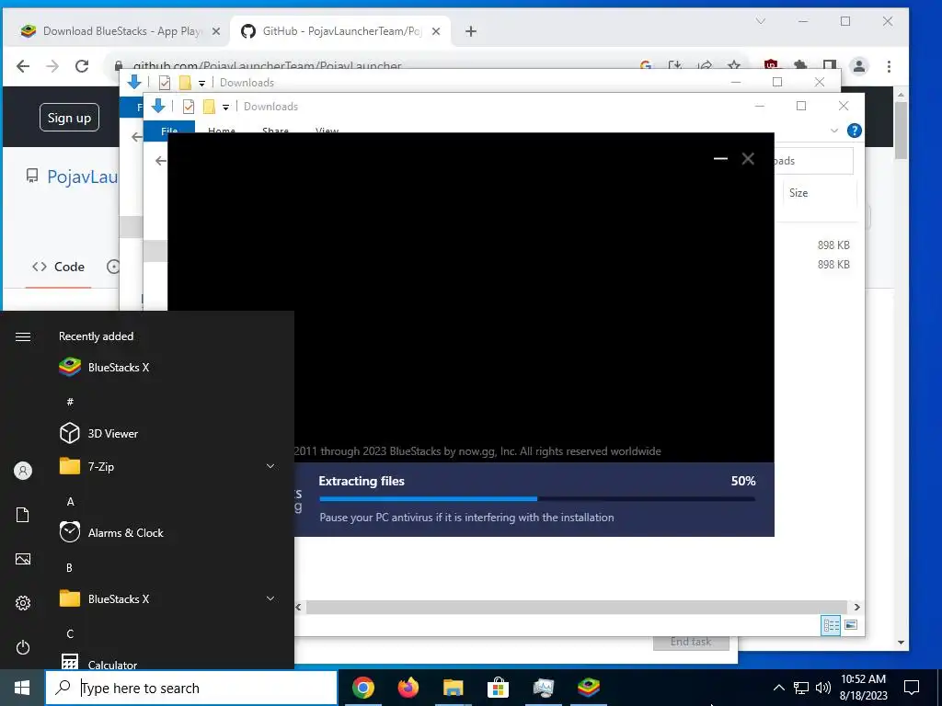Switch to Download BlueStacks tab
942x706 pixels.
(114, 31)
